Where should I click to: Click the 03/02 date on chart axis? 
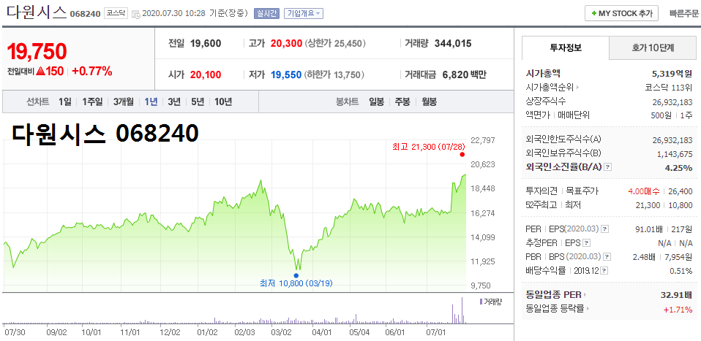click(281, 332)
